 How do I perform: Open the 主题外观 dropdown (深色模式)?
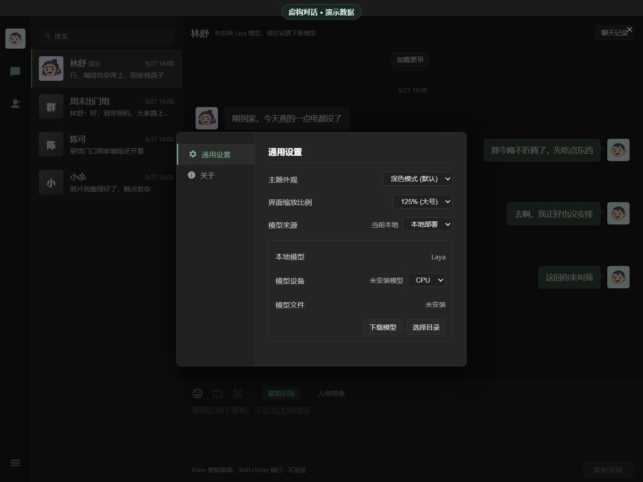pyautogui.click(x=418, y=179)
